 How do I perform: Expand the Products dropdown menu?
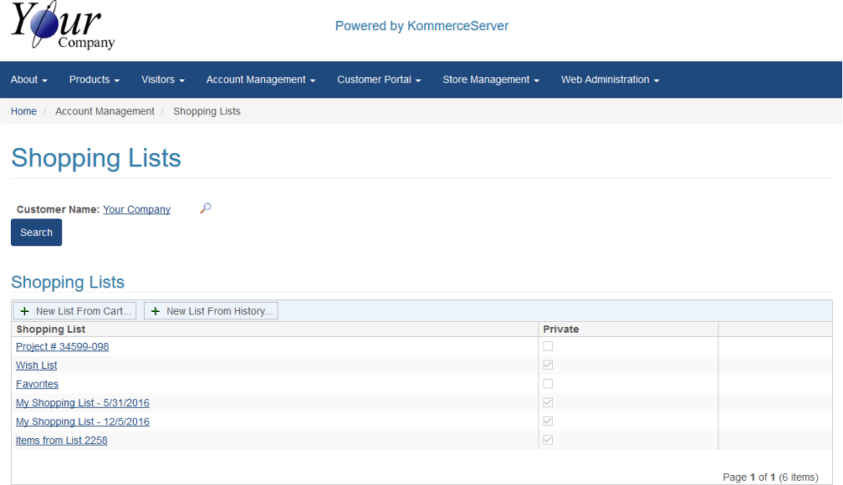95,79
